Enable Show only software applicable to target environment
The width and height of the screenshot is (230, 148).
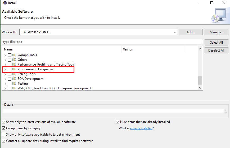[x=3, y=134]
